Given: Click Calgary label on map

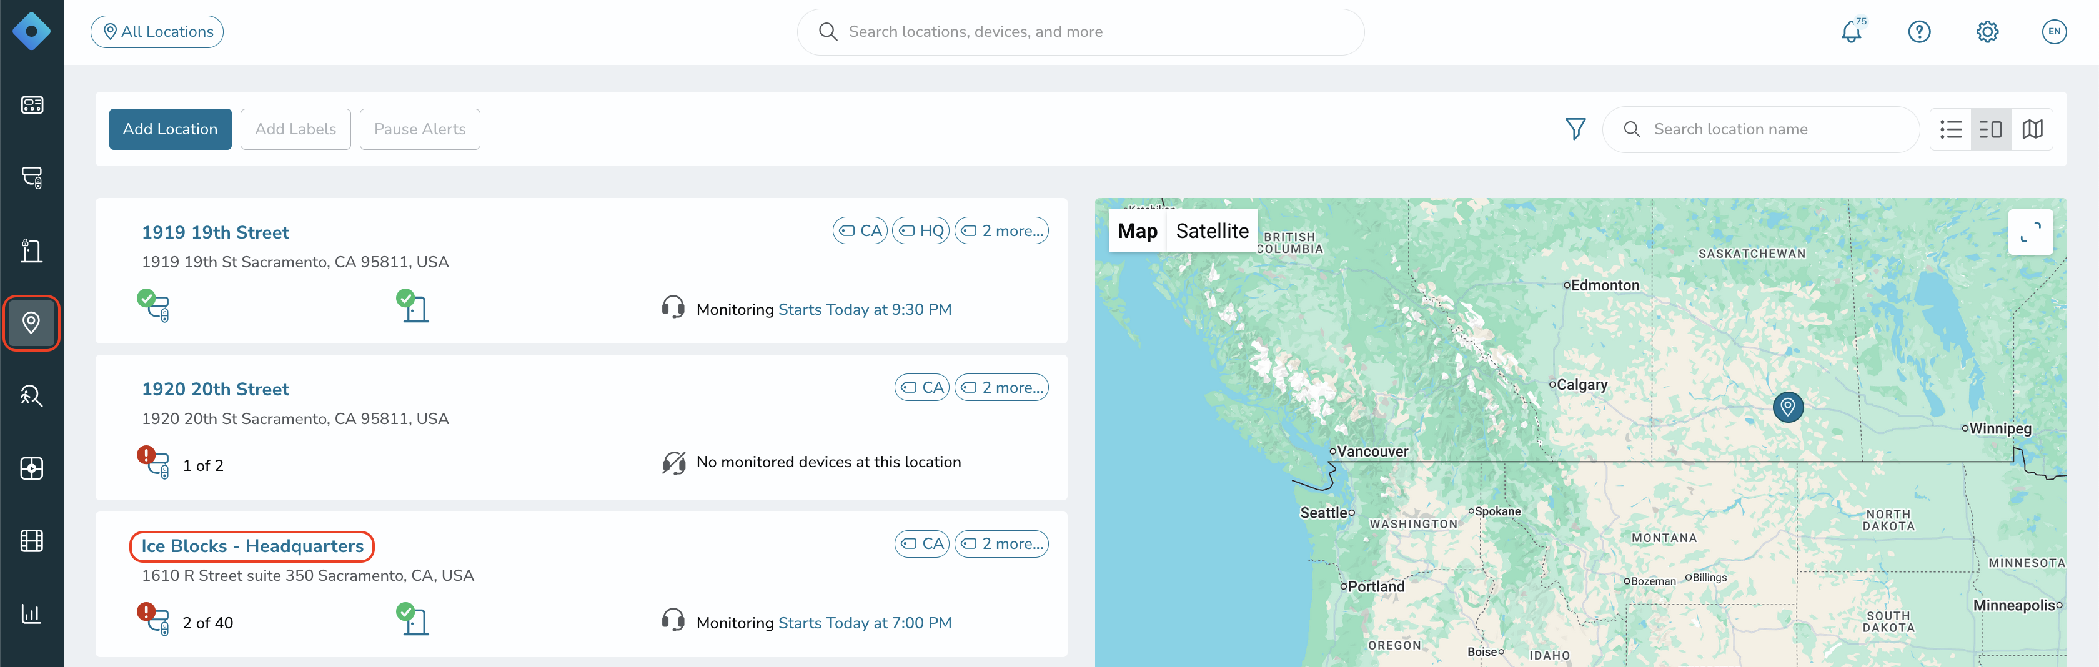Looking at the screenshot, I should click(1582, 385).
